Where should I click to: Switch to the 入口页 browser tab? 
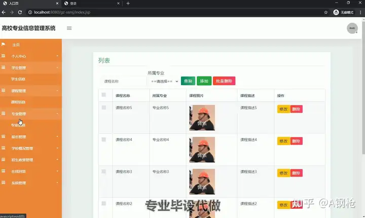coord(30,3)
